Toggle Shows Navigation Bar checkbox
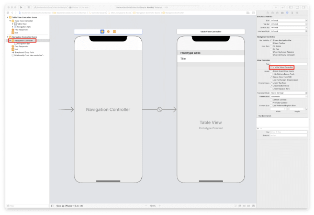 (271, 40)
